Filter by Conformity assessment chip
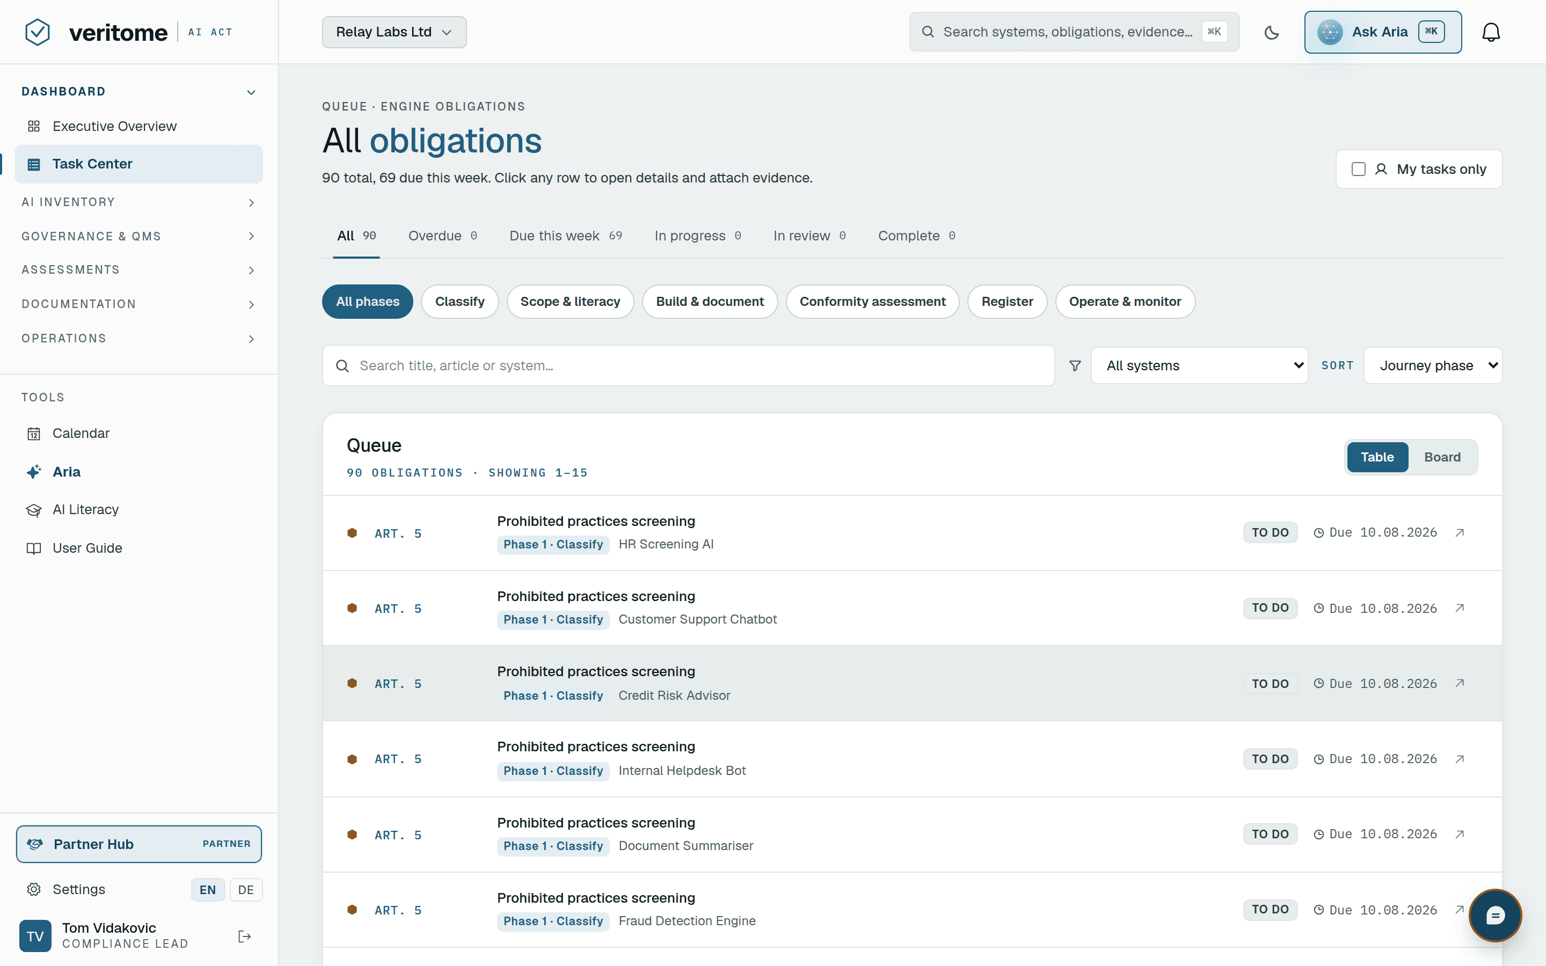Viewport: 1546px width, 966px height. pyautogui.click(x=872, y=302)
